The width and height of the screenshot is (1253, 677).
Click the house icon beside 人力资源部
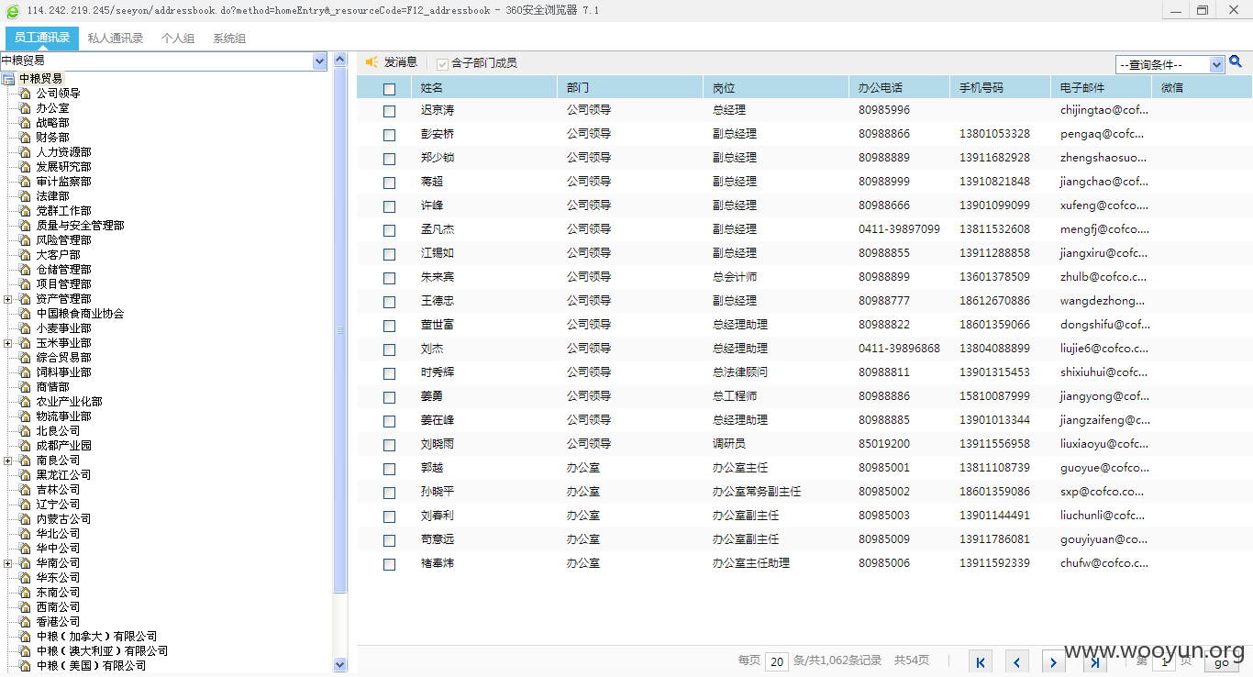pyautogui.click(x=25, y=152)
